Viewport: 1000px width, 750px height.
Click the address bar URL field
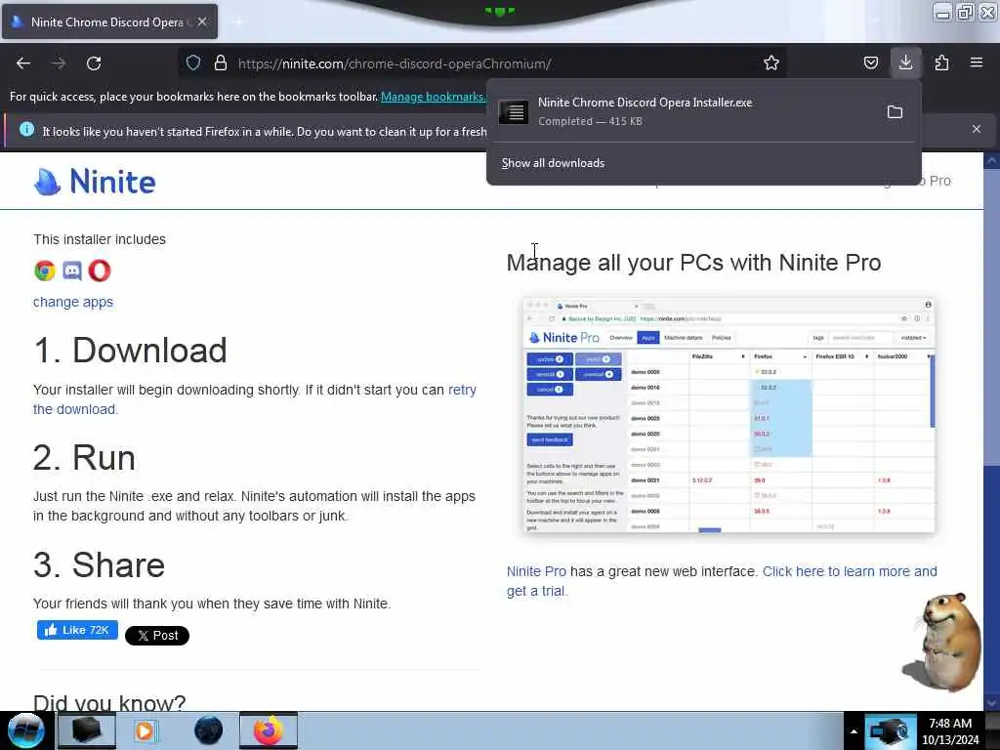coord(484,63)
